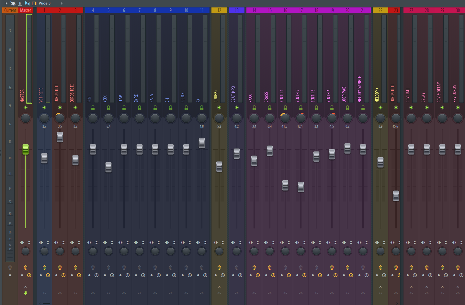Open the mixer options menu arrow

click(6, 3)
